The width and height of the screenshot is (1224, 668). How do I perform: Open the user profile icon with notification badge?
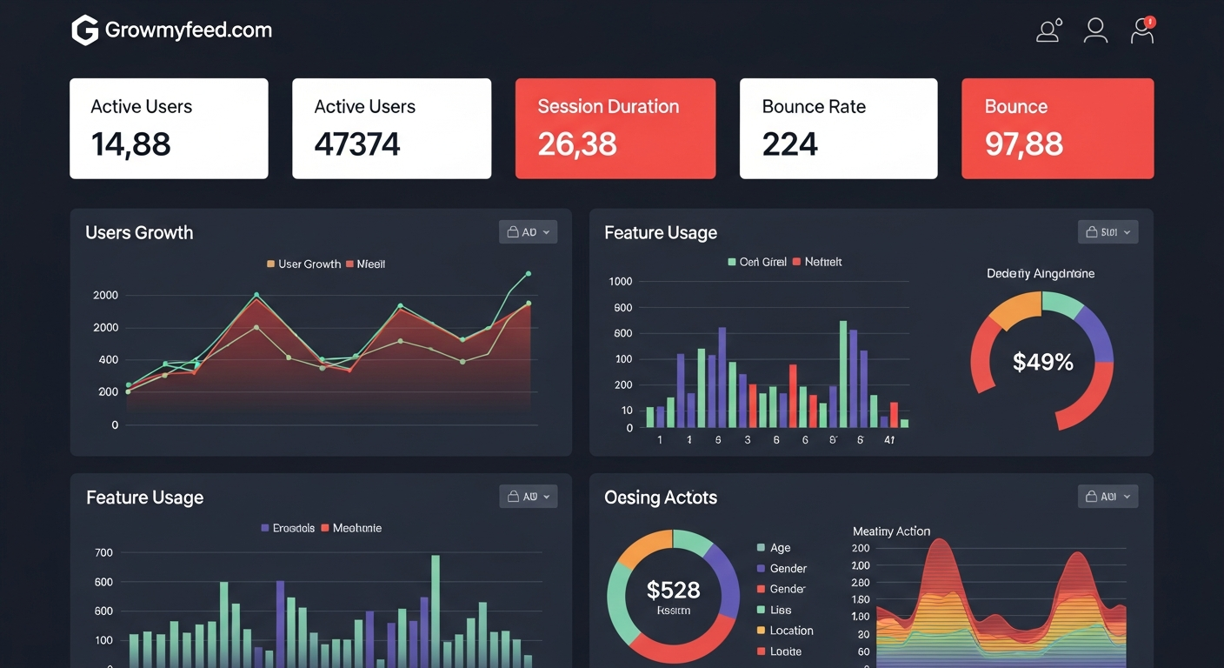coord(1141,30)
